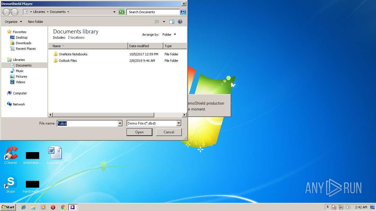Click the Action Center flag tray icon
The height and width of the screenshot is (211, 376).
point(334,207)
